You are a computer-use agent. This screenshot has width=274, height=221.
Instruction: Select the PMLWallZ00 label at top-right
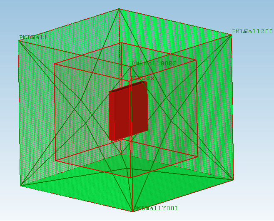(252, 32)
